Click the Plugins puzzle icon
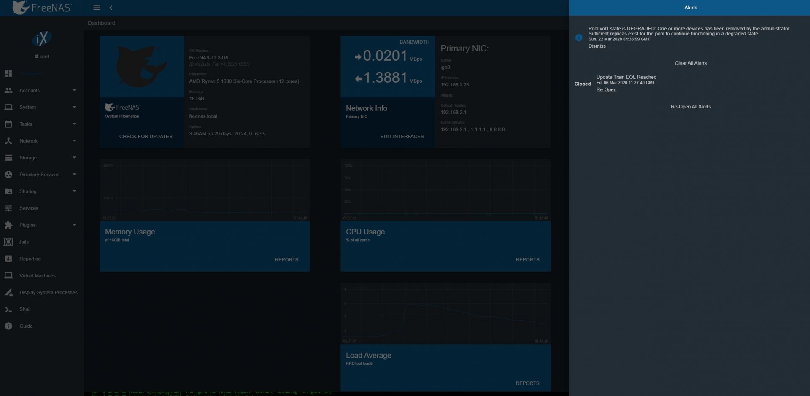 coord(8,225)
